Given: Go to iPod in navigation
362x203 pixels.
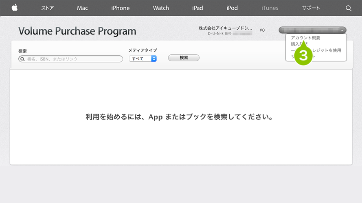Looking at the screenshot, I should point(232,8).
